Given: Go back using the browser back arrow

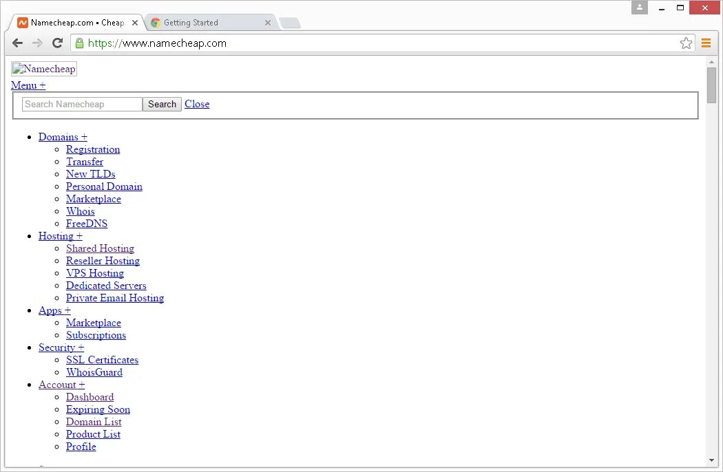Looking at the screenshot, I should [x=17, y=43].
